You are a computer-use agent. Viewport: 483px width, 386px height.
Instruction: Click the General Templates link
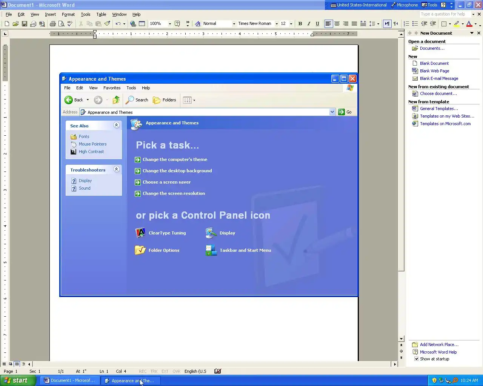point(439,109)
